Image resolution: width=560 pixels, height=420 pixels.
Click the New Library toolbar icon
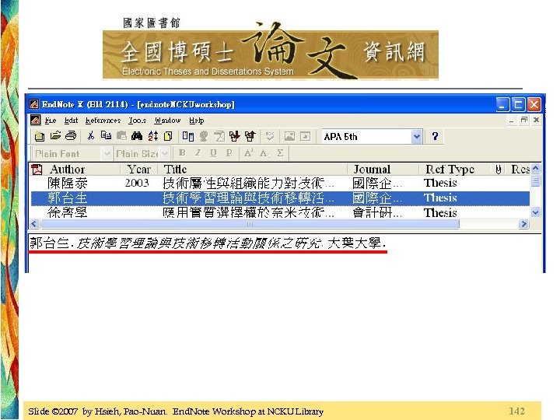pyautogui.click(x=40, y=136)
